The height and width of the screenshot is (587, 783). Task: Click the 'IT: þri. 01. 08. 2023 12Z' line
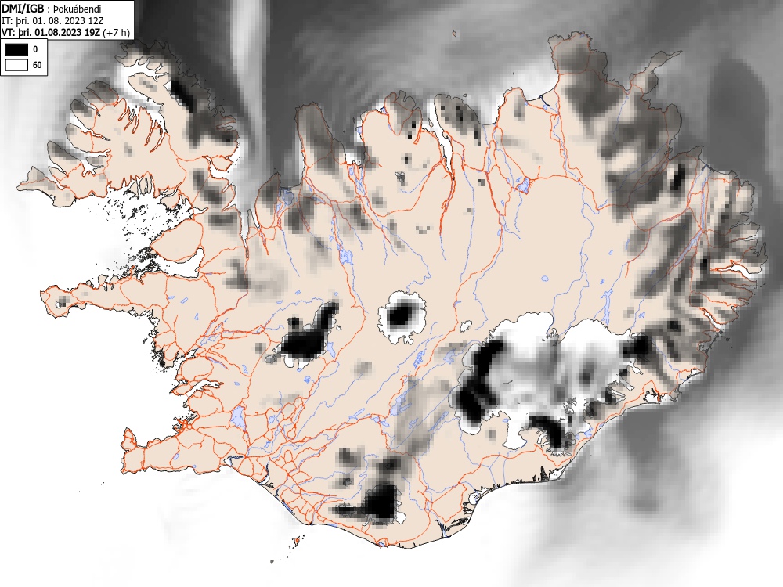pos(52,21)
